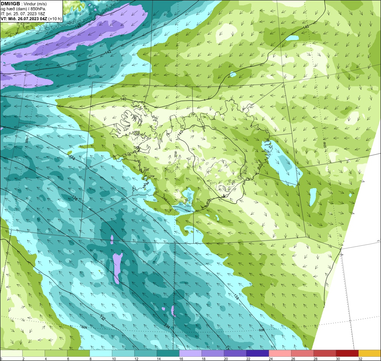Click the orange legend swatch above 32 m/s
This screenshot has width=381, height=361.
(x=370, y=353)
